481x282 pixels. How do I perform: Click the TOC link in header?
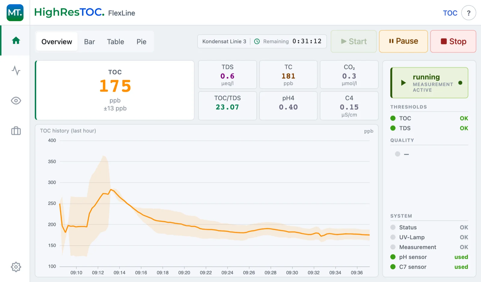(x=450, y=13)
